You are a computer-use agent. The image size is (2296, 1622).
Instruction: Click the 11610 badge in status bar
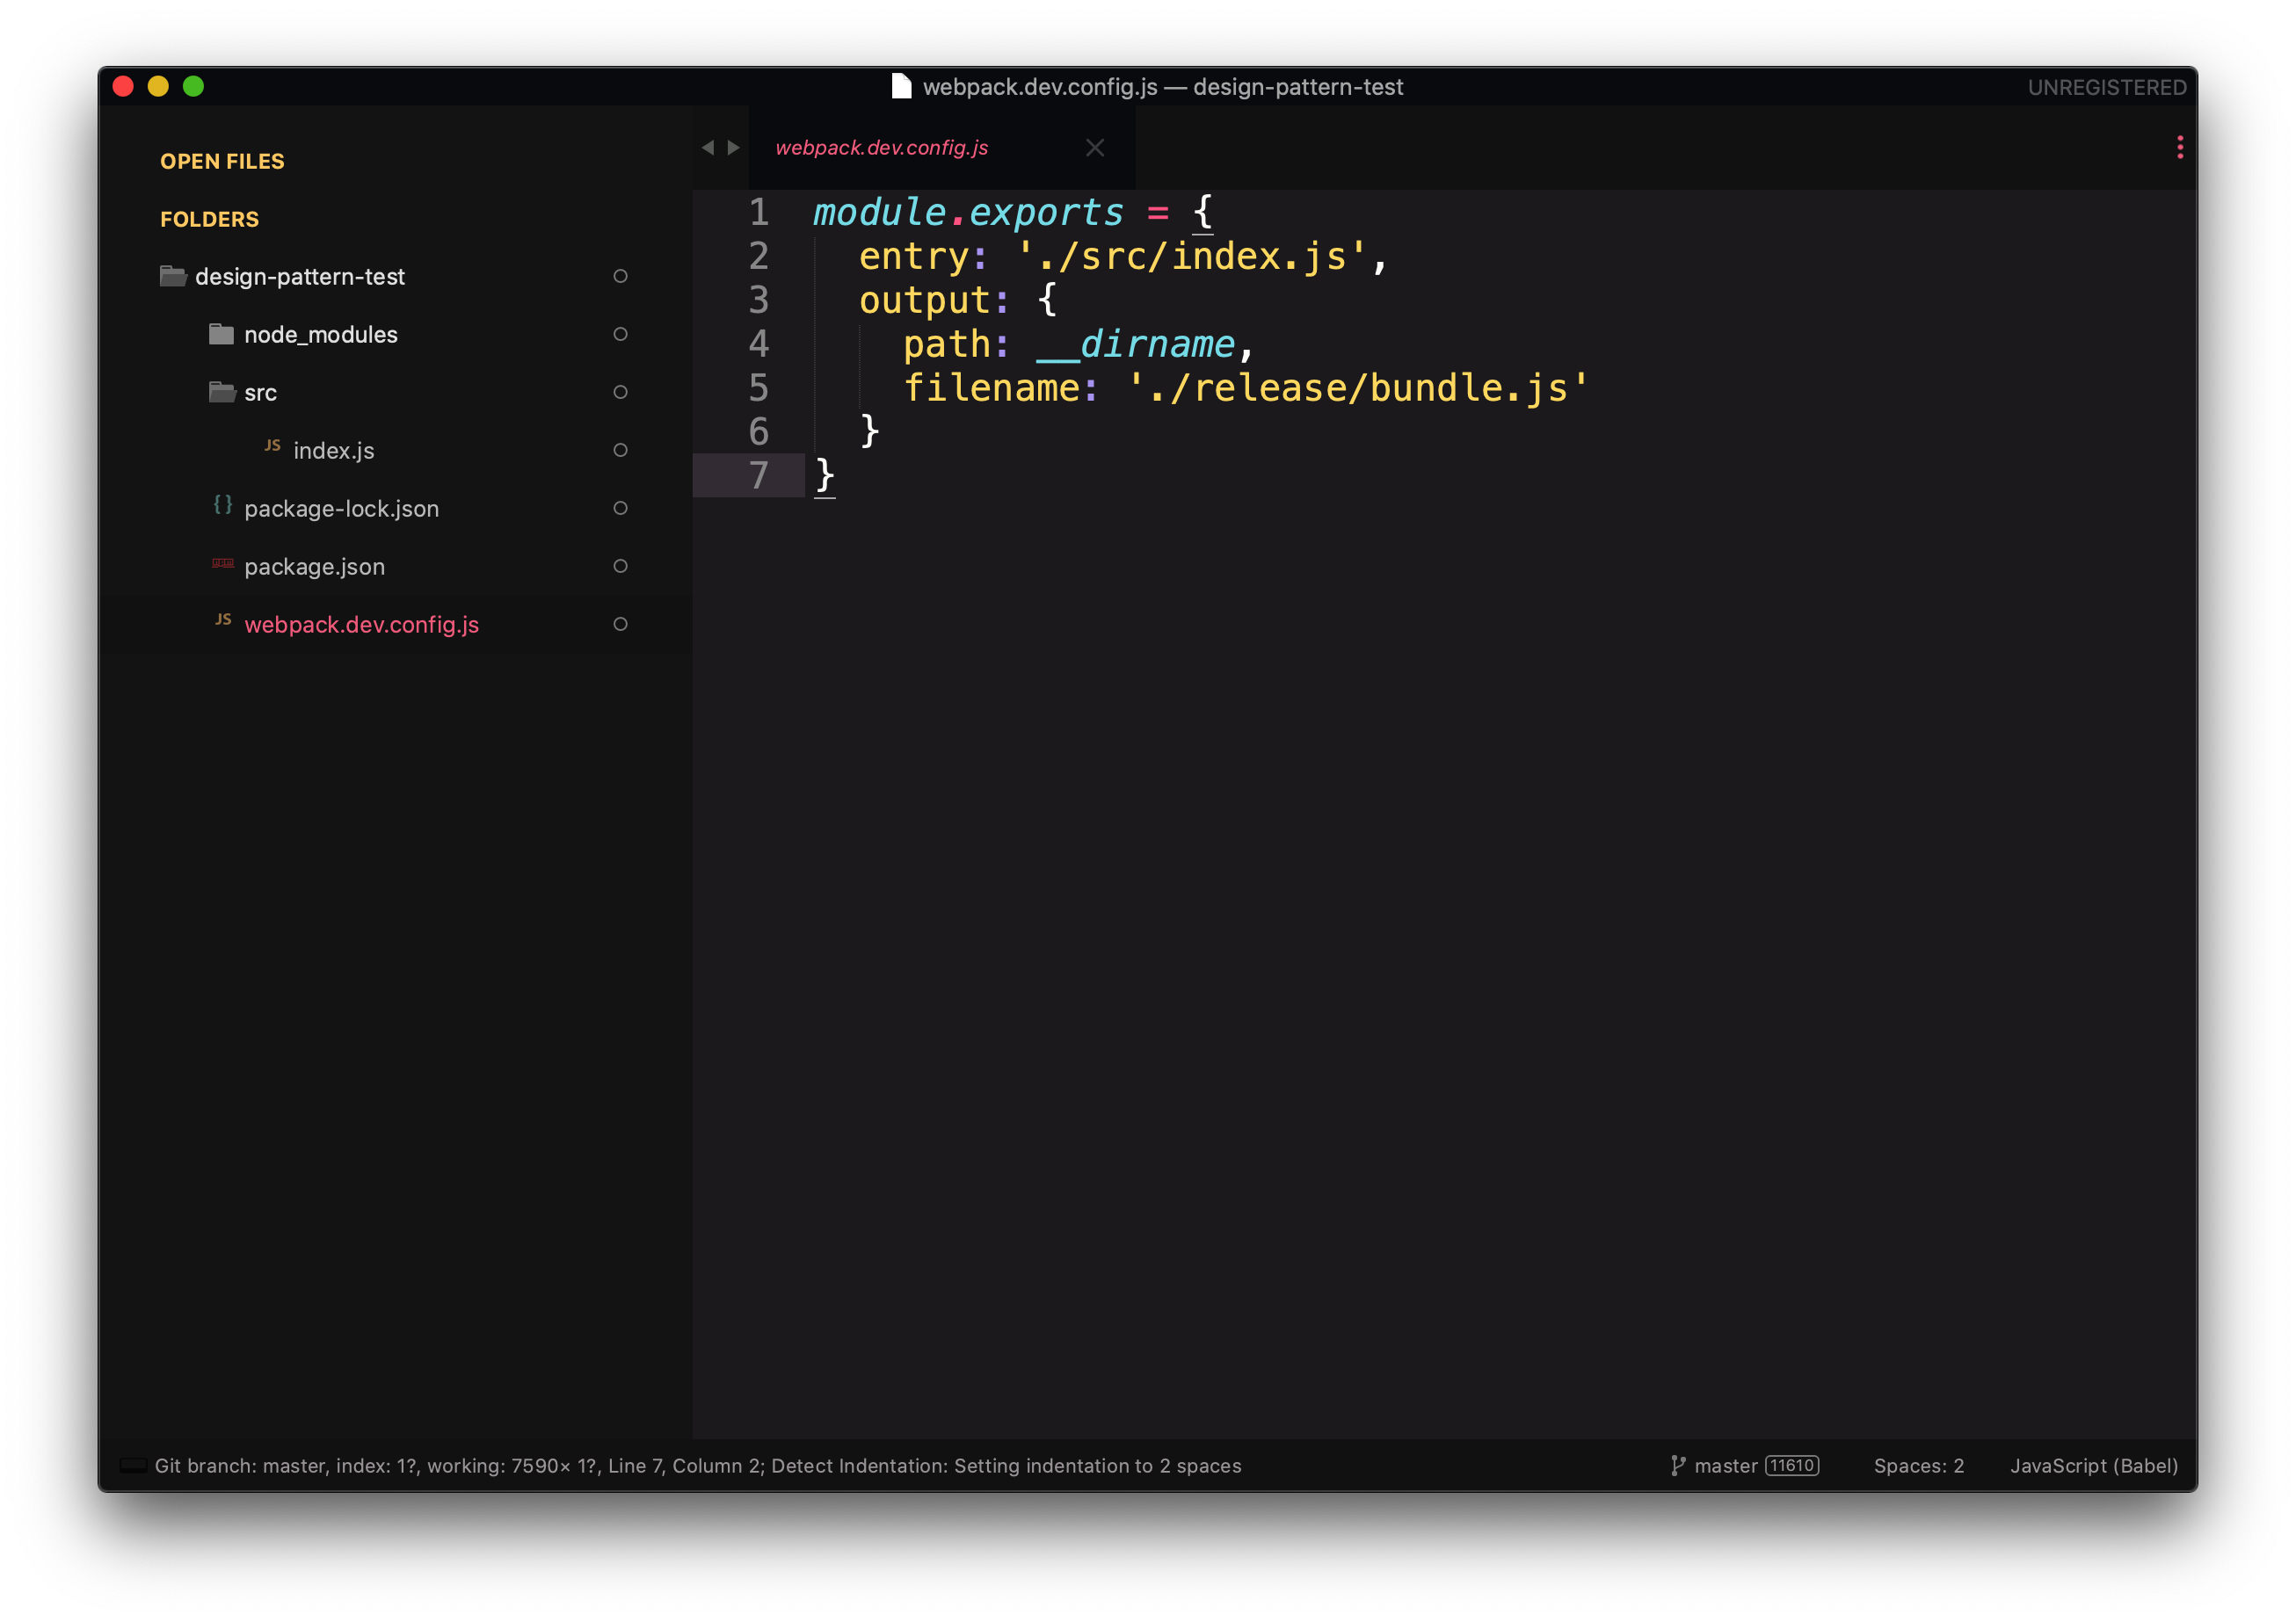tap(1792, 1466)
